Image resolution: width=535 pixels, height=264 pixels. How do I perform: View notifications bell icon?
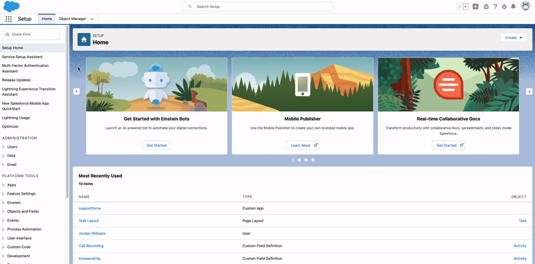pyautogui.click(x=513, y=7)
